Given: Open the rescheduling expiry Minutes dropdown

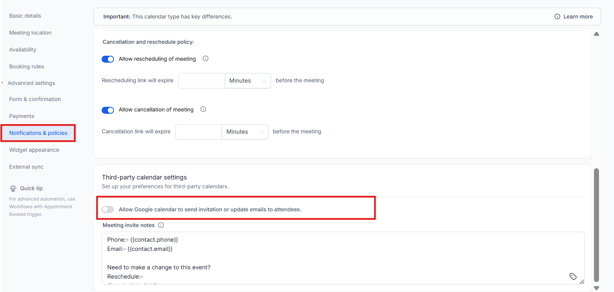Looking at the screenshot, I should coord(248,81).
